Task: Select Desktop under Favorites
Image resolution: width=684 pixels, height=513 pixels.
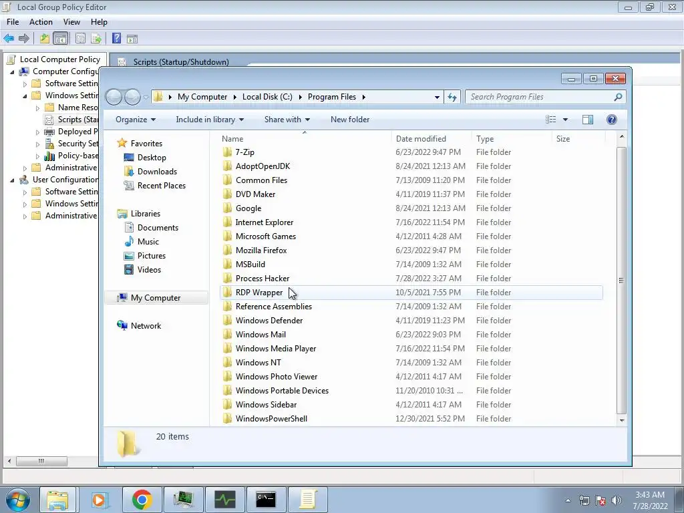Action: [152, 158]
